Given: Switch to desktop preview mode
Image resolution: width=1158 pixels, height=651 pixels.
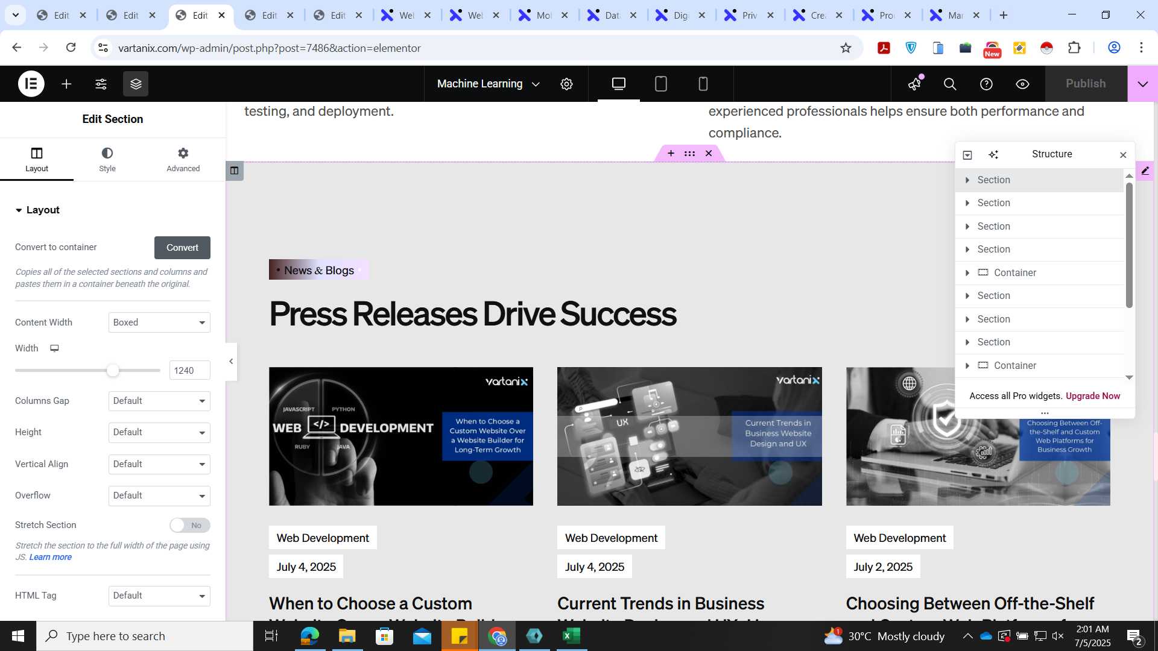Looking at the screenshot, I should tap(619, 84).
